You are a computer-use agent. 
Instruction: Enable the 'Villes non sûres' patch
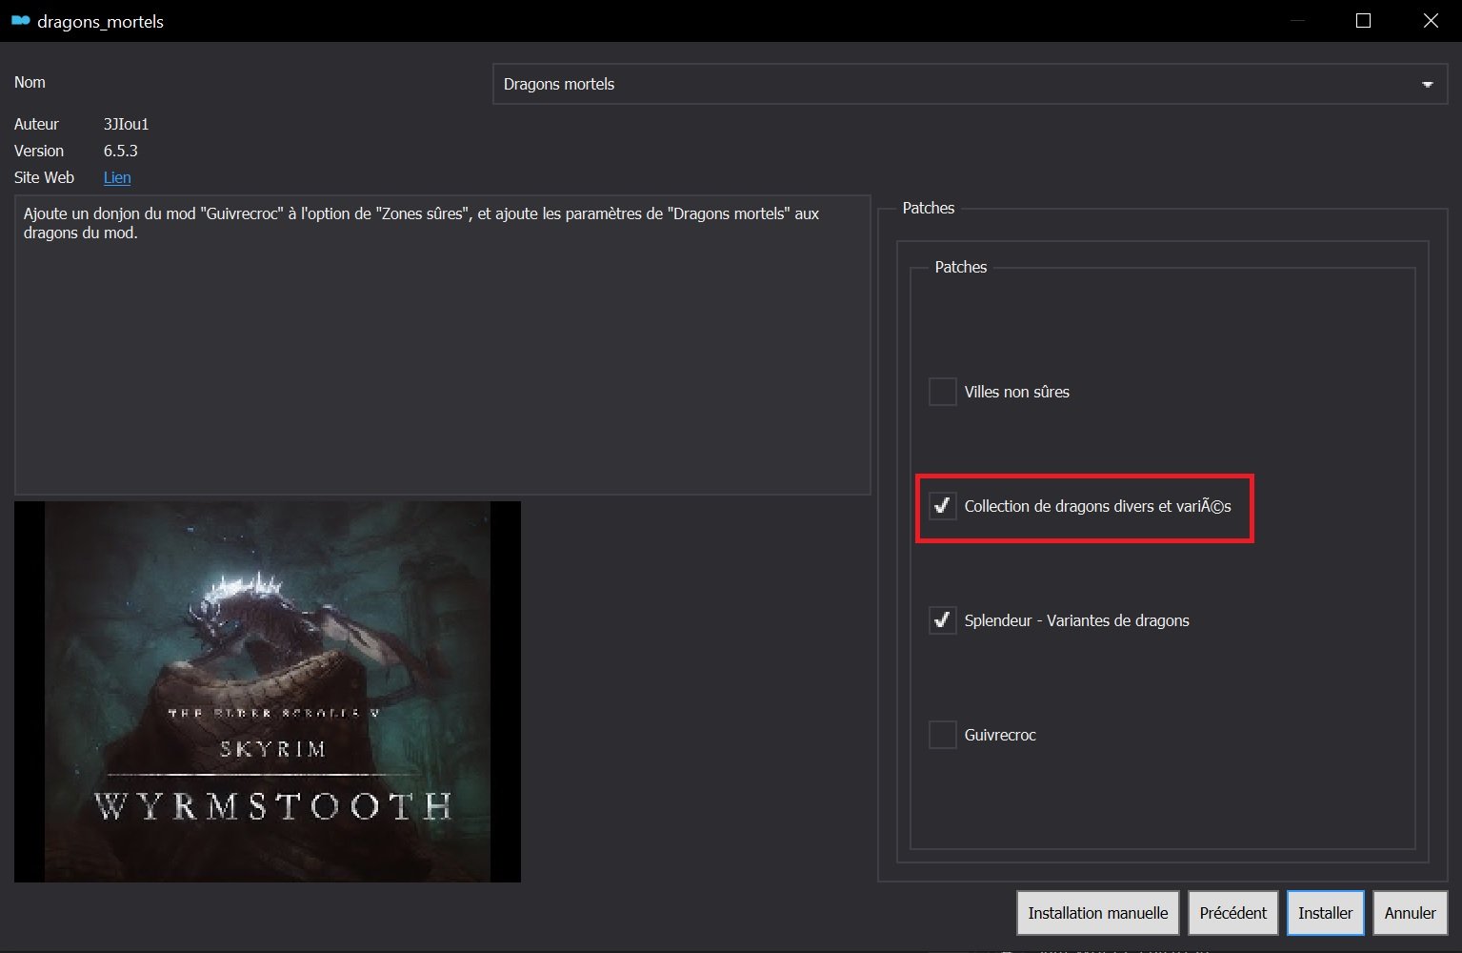tap(942, 392)
